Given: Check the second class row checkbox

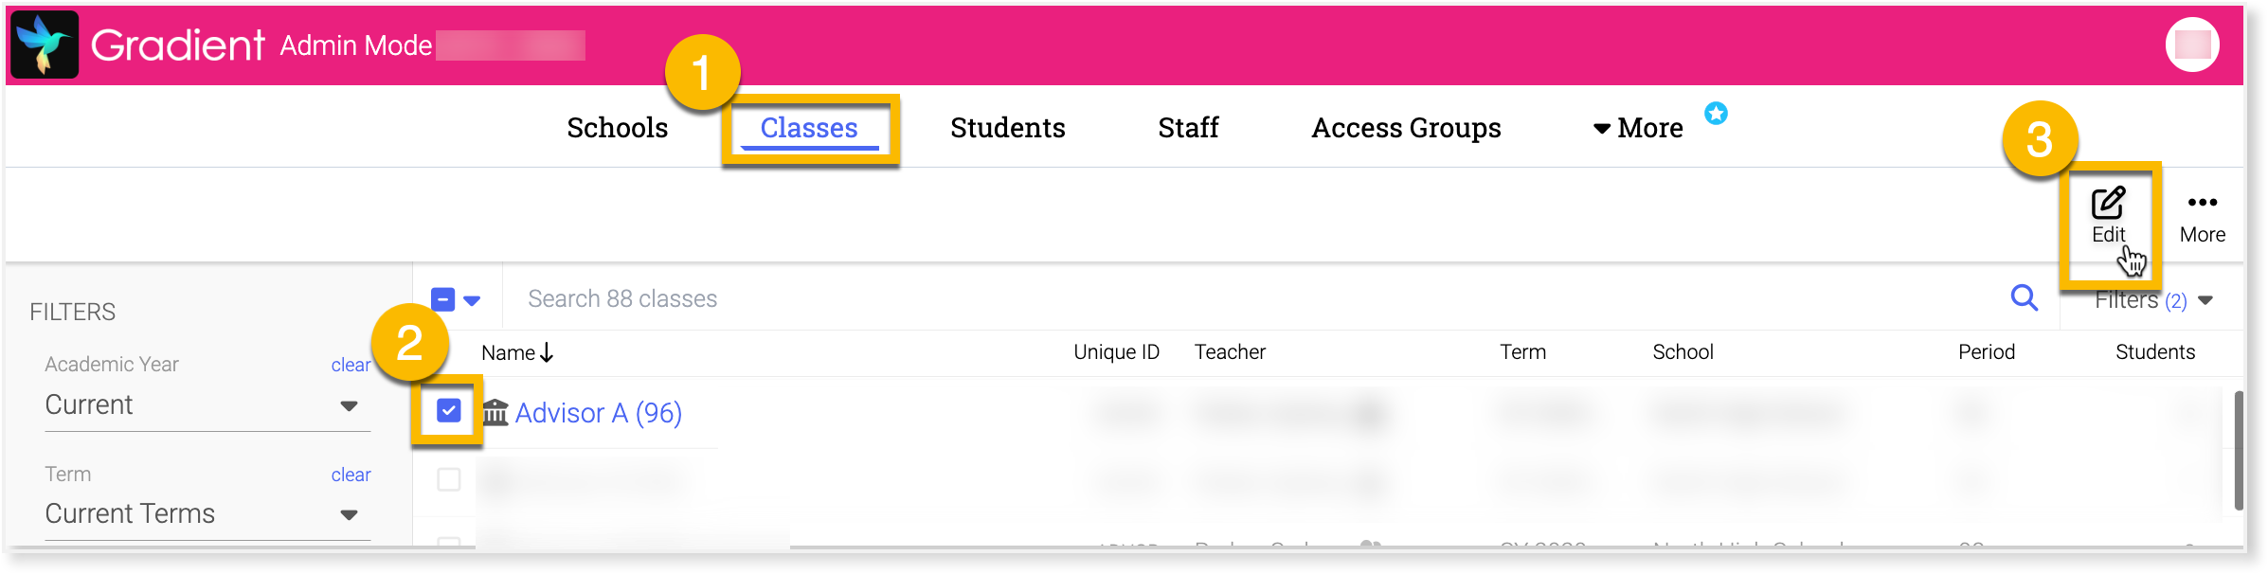Looking at the screenshot, I should [x=449, y=480].
